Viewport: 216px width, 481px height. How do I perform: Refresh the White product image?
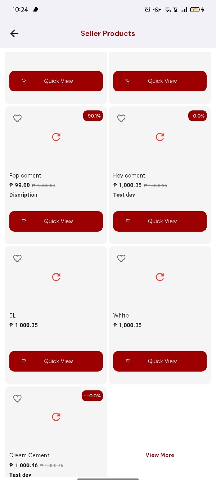point(160,277)
